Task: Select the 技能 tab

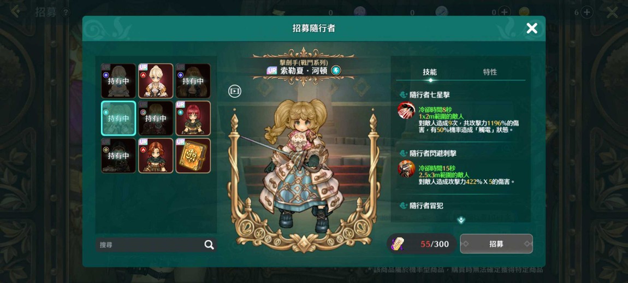Action: point(430,72)
